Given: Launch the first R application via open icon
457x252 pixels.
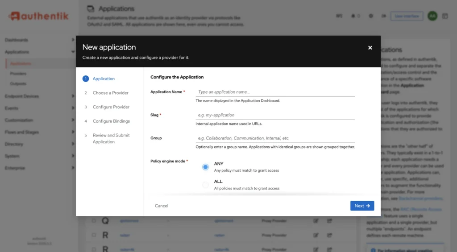Looking at the screenshot, I should point(329,235).
